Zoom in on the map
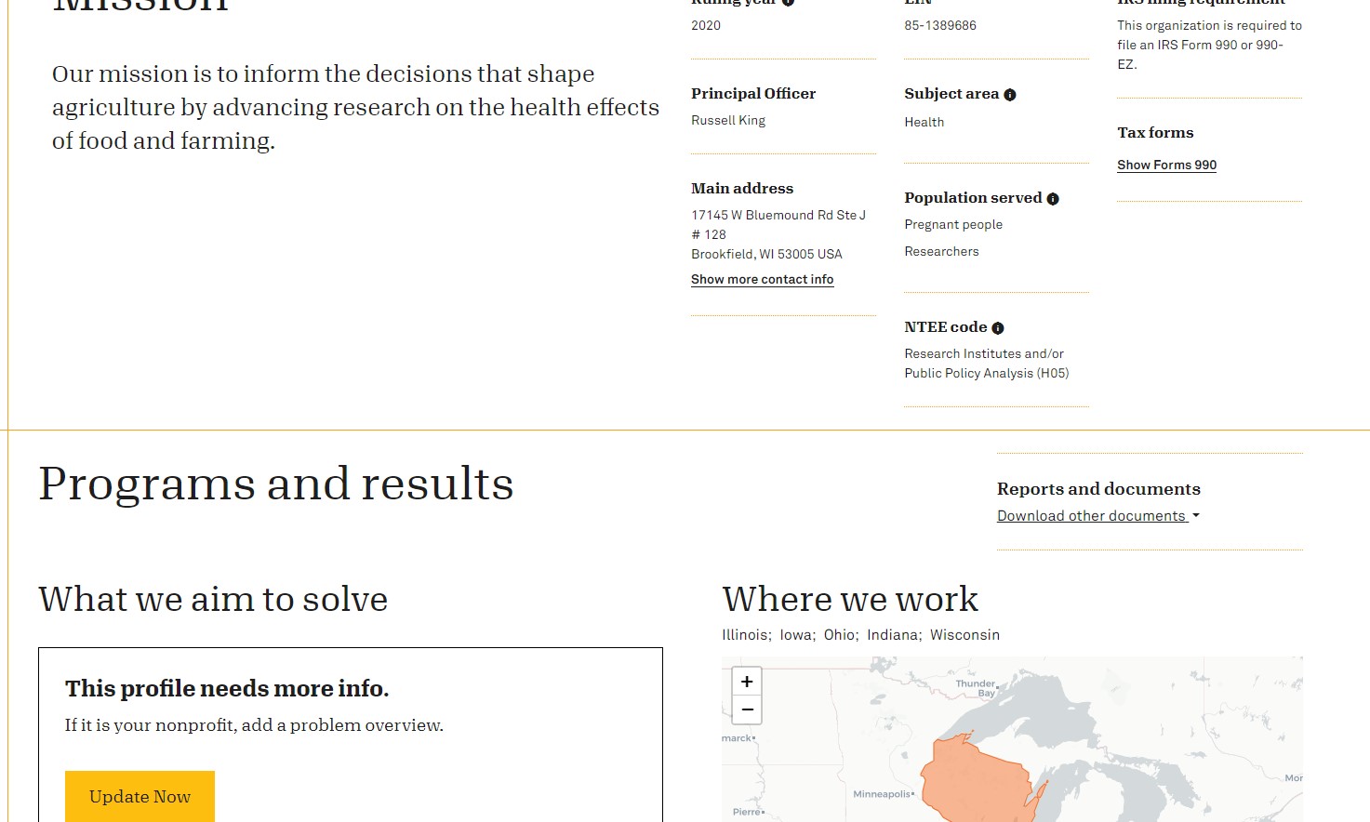The height and width of the screenshot is (822, 1370). [x=747, y=682]
